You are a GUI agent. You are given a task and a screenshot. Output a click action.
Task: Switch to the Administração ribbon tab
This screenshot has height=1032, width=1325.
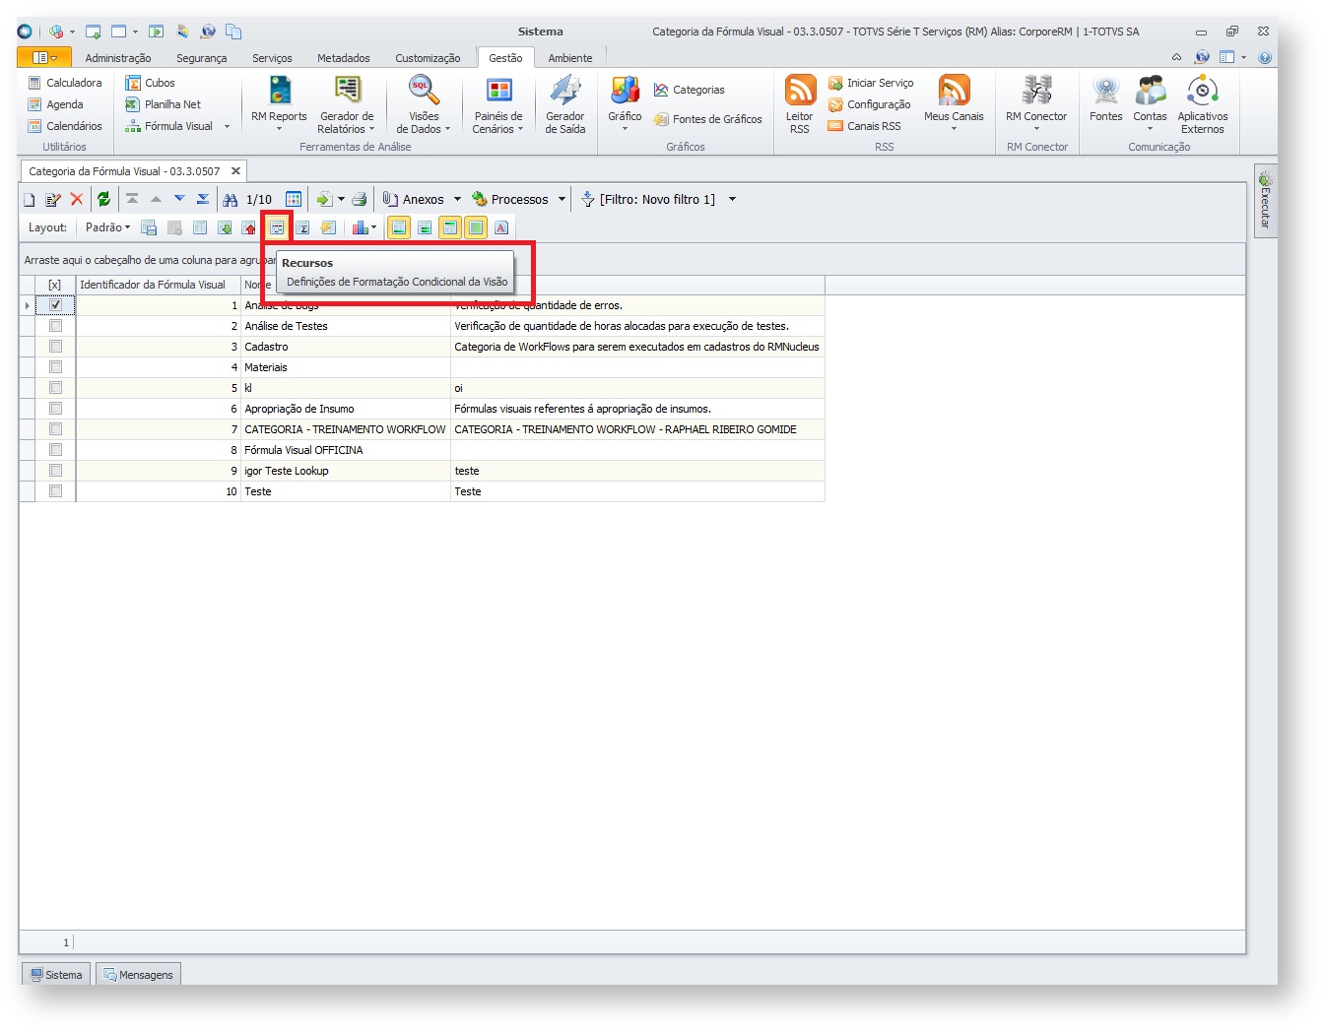tap(118, 58)
